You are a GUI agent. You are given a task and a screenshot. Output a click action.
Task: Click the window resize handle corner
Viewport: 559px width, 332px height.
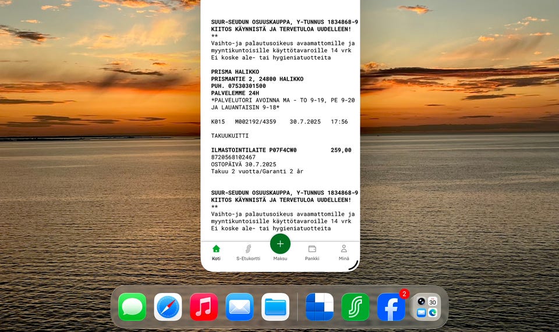click(x=353, y=265)
